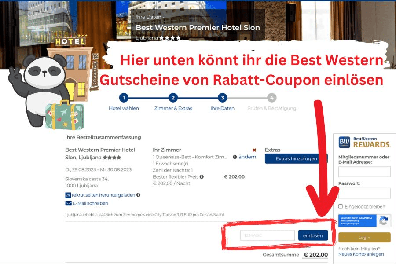Select the Best Western Rewards logo
Image resolution: width=396 pixels, height=264 pixels.
[x=364, y=142]
